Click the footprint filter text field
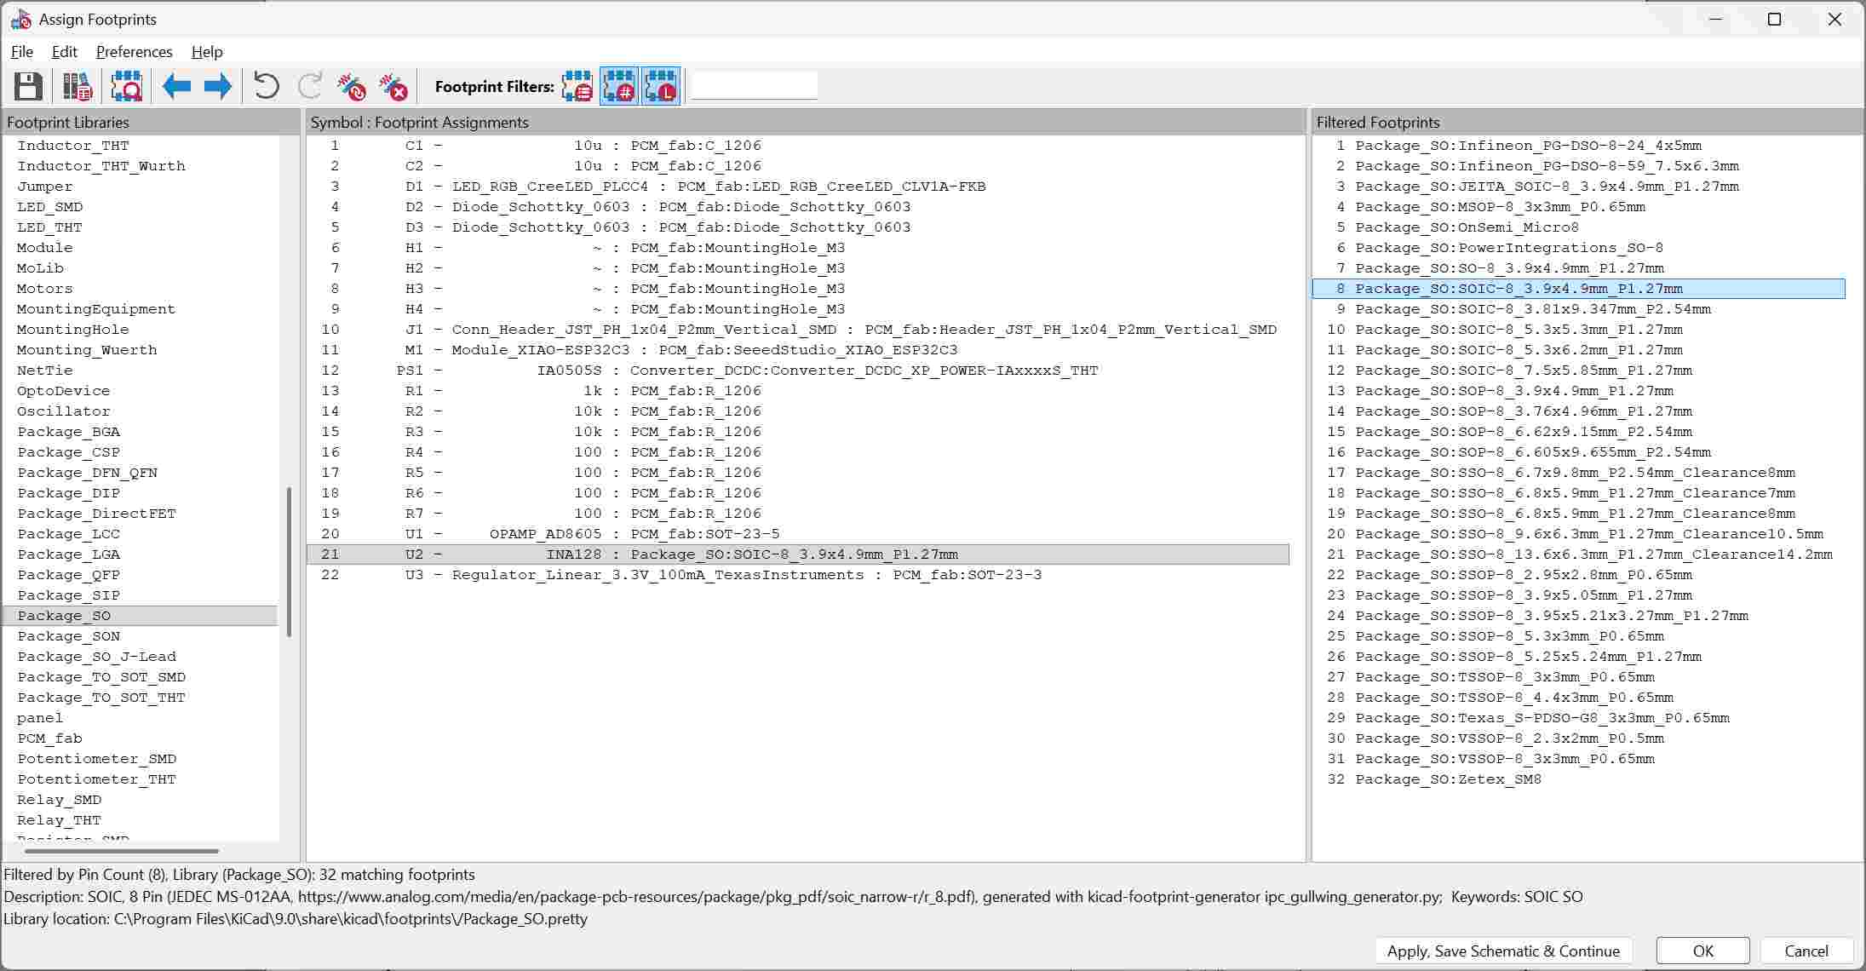 click(754, 87)
